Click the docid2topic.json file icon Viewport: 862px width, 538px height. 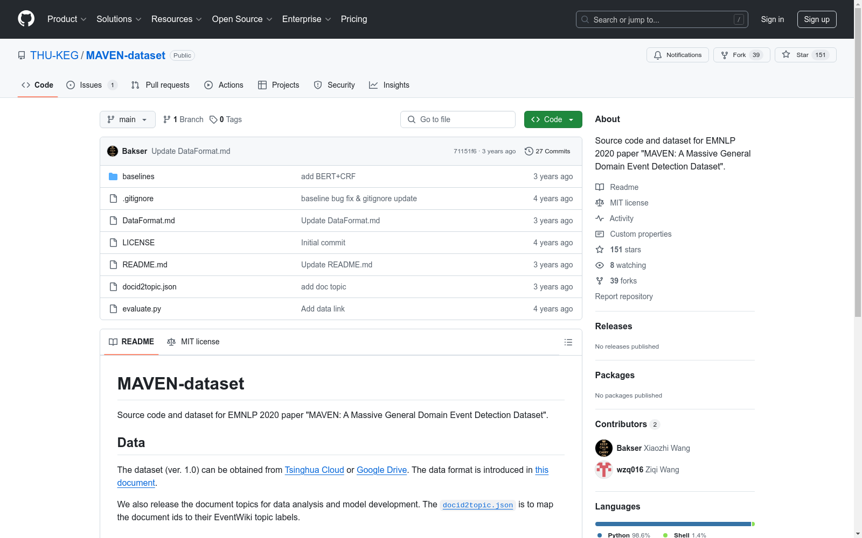[x=113, y=287]
